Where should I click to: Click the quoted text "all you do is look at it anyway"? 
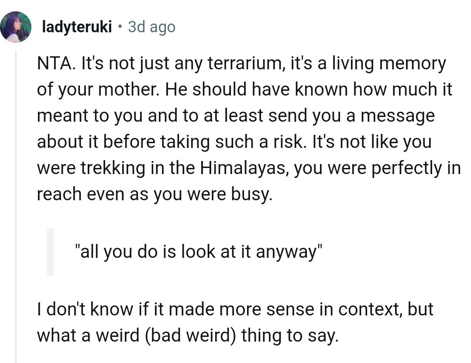tap(198, 252)
